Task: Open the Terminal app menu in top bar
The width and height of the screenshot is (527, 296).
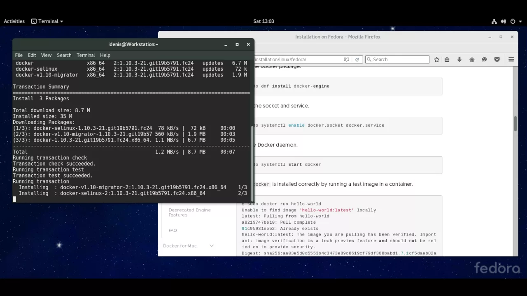Action: tap(47, 21)
